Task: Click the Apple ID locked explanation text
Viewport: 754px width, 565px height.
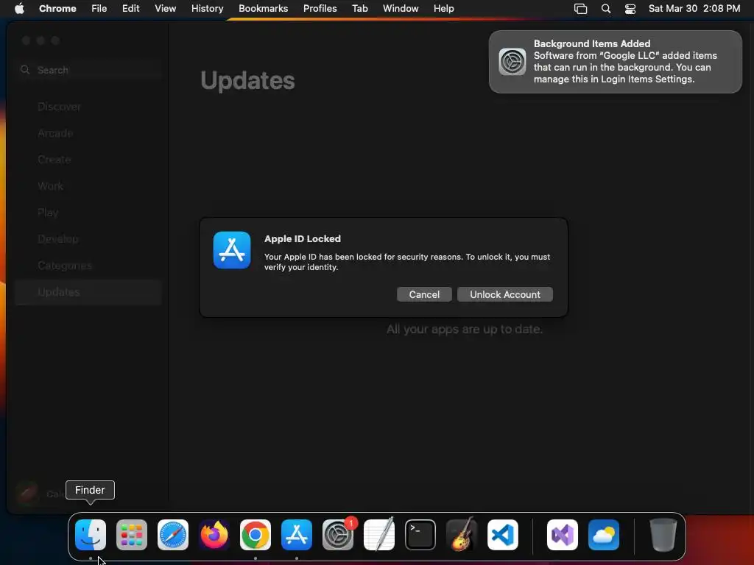Action: 406,262
